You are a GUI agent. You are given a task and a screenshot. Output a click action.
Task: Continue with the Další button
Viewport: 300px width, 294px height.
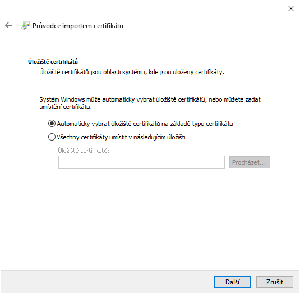(x=233, y=282)
